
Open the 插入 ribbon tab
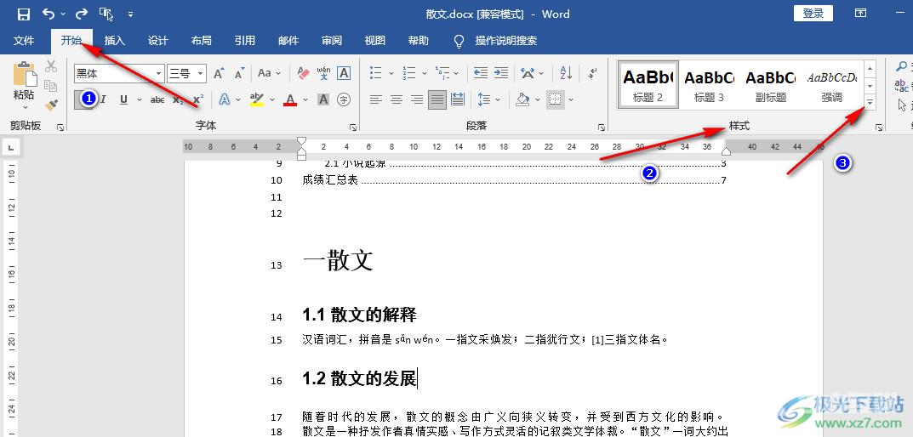click(114, 41)
